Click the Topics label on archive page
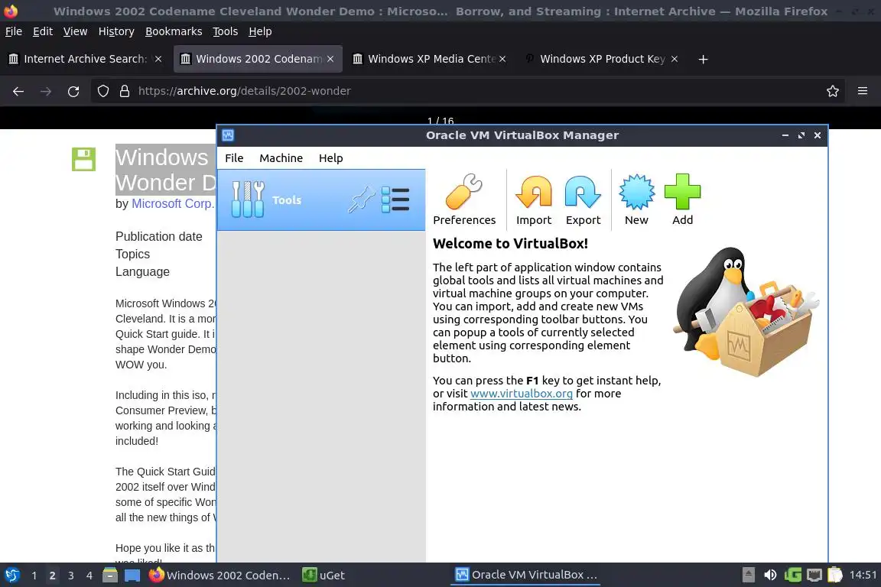Screen dimensions: 881x587 click(132, 254)
